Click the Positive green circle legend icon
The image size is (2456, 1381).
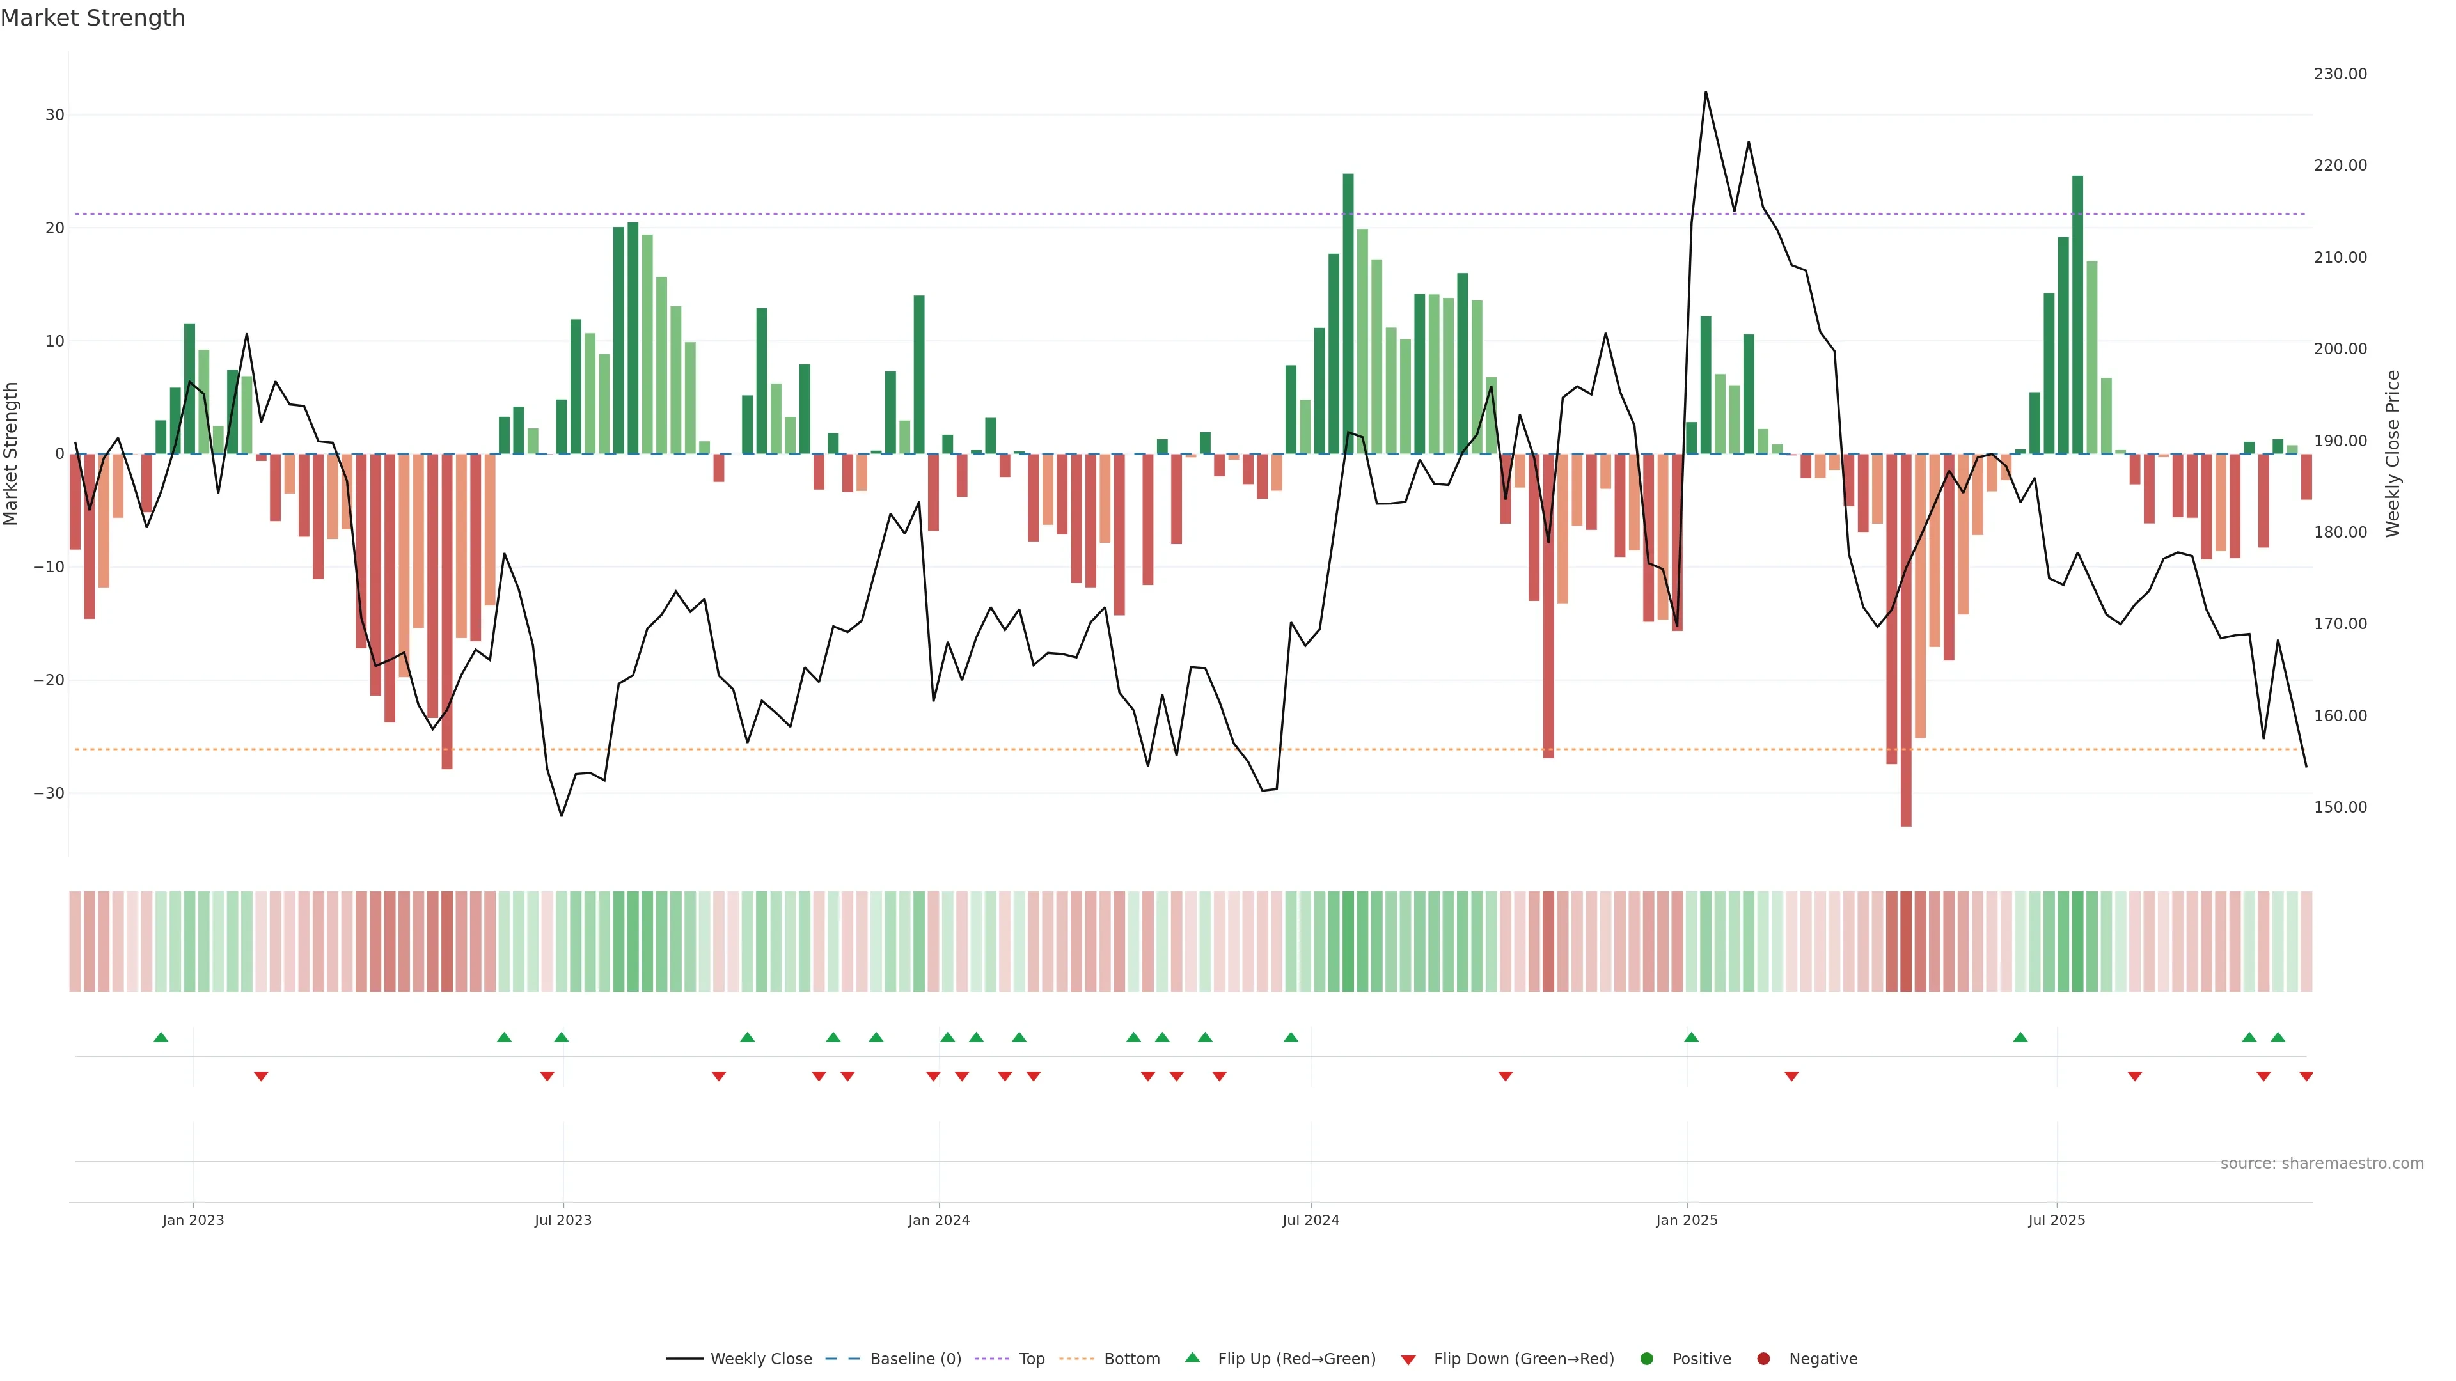click(1646, 1359)
